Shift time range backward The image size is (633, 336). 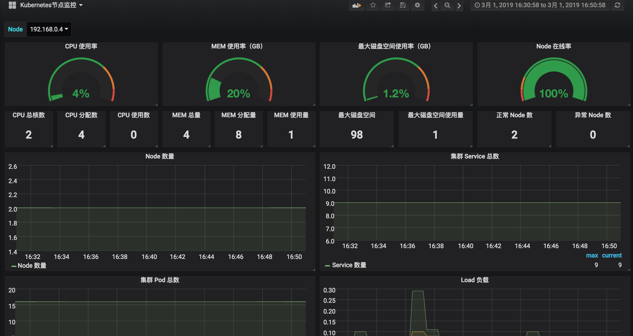click(436, 5)
